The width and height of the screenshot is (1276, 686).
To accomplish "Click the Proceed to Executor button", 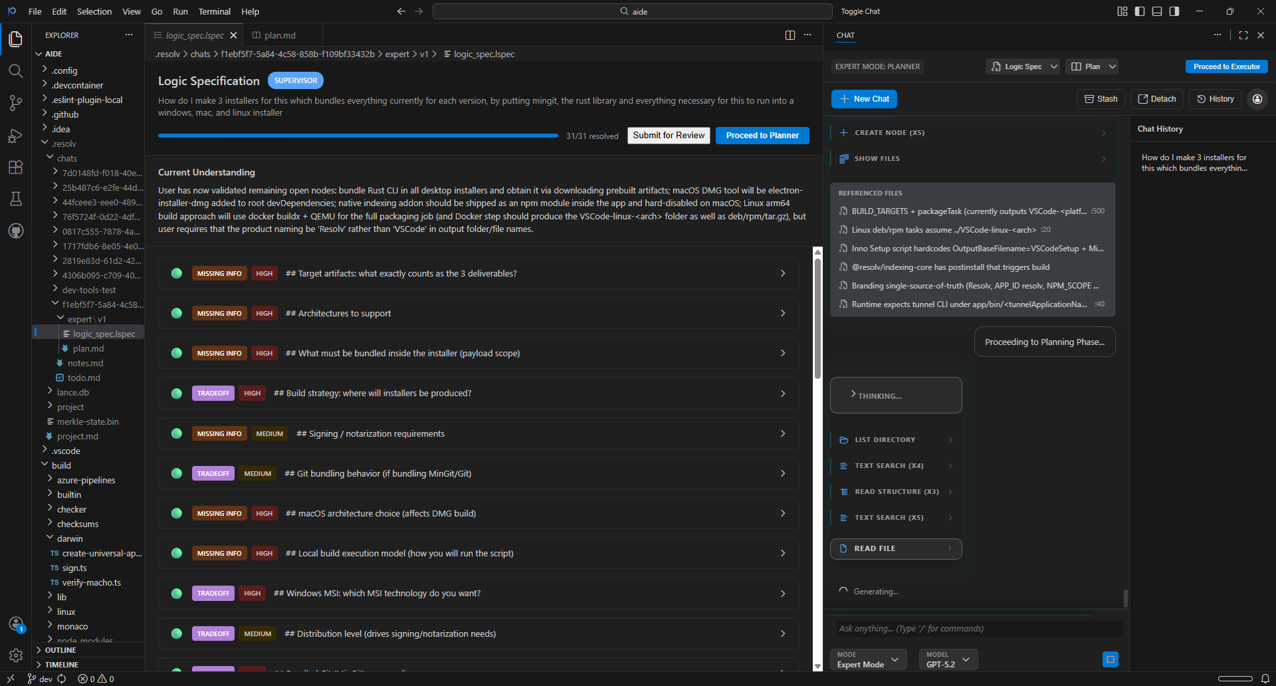I will (x=1226, y=66).
